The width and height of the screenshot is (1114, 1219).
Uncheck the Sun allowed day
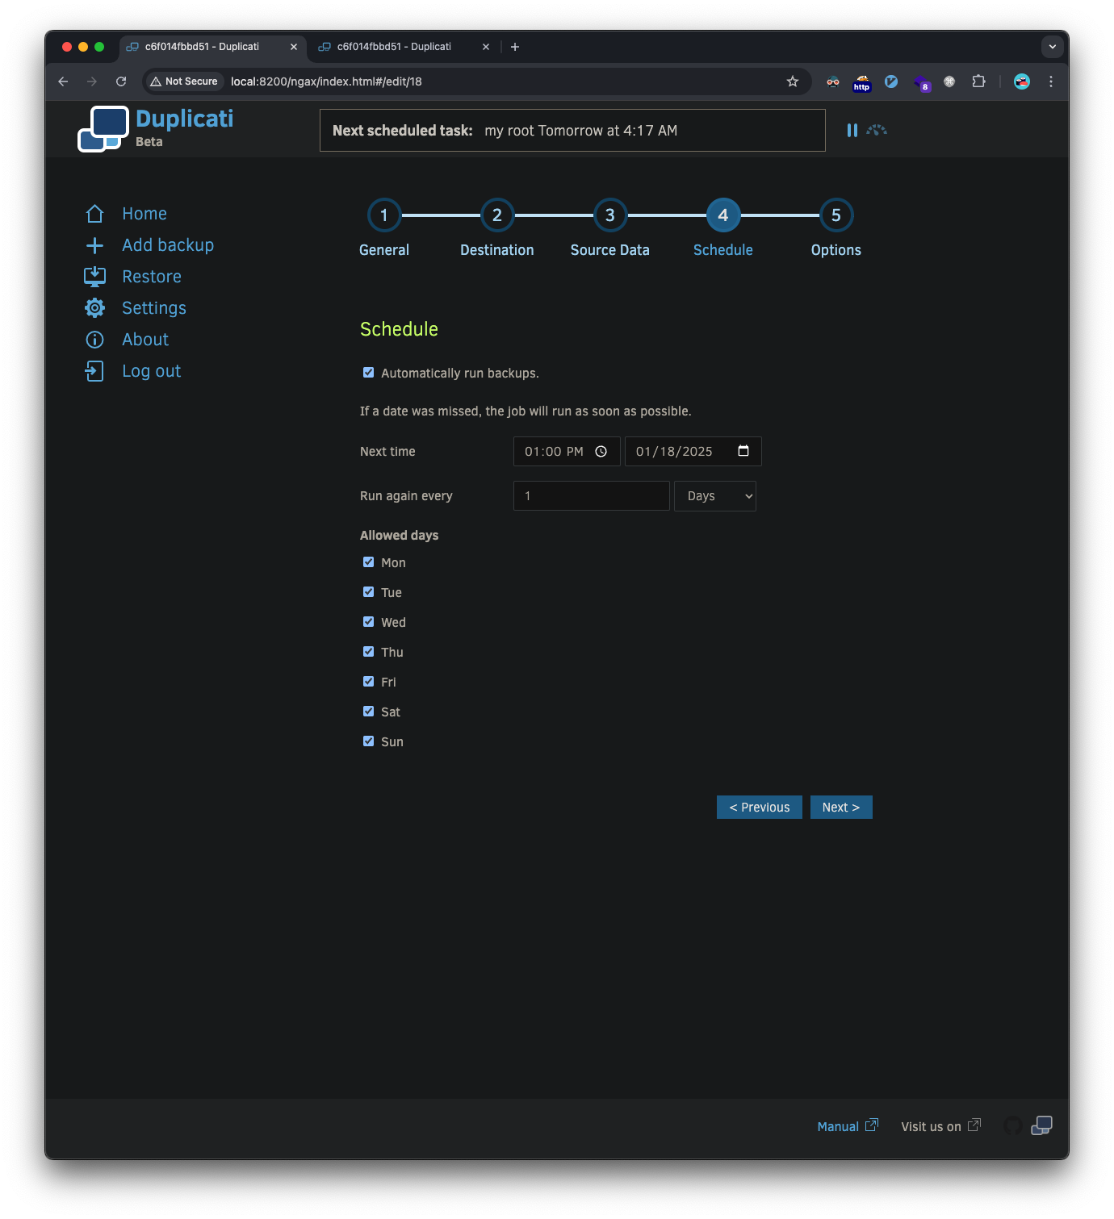click(x=369, y=741)
